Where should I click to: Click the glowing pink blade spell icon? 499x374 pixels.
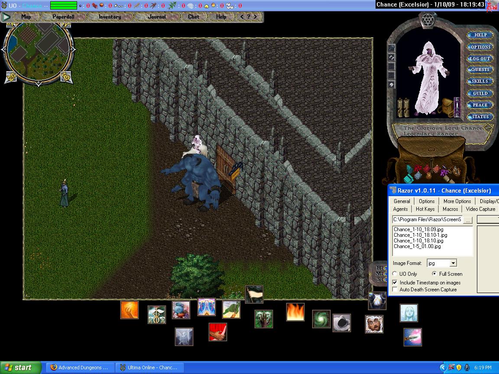coord(413,337)
